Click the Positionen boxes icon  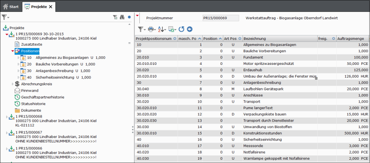[x=17, y=51]
